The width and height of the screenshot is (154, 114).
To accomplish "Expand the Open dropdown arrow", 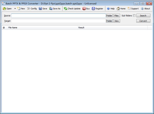I will pyautogui.click(x=15, y=8).
